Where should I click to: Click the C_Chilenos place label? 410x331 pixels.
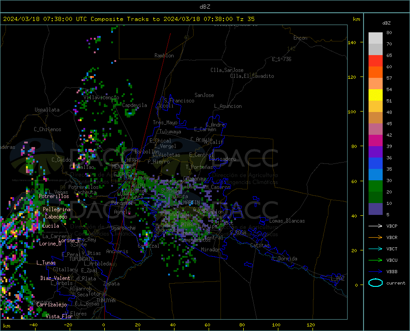(47, 129)
